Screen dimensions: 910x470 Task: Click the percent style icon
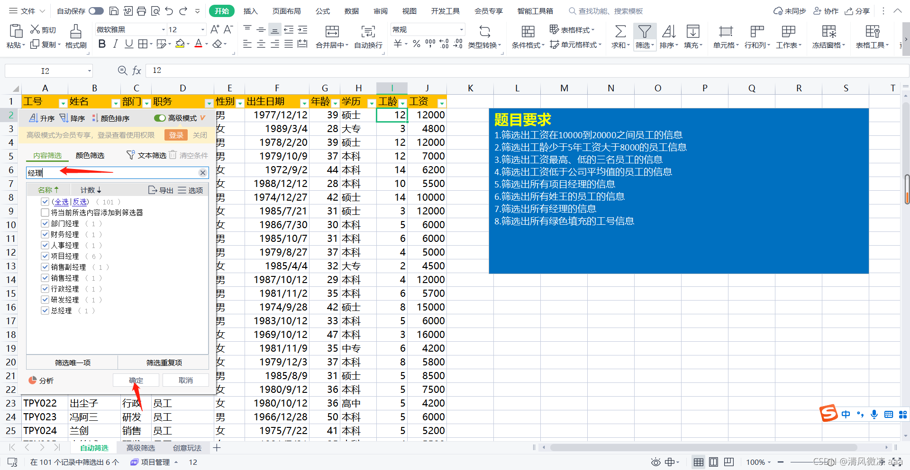coord(416,44)
